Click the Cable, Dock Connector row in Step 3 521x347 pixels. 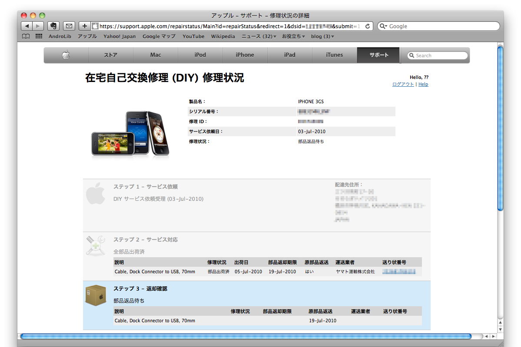tap(268, 321)
